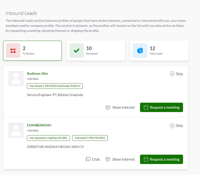200x175 pixels.
Task: Open the Total Leads card
Action: point(159,51)
